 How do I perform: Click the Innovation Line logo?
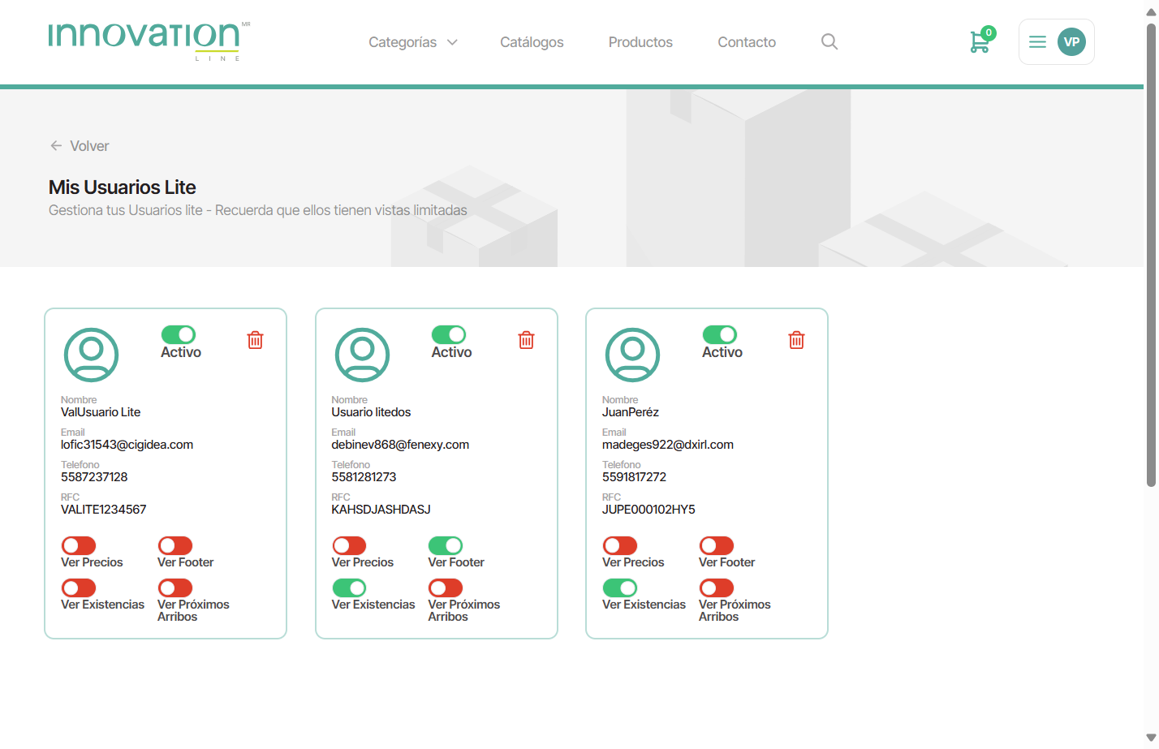tap(149, 41)
